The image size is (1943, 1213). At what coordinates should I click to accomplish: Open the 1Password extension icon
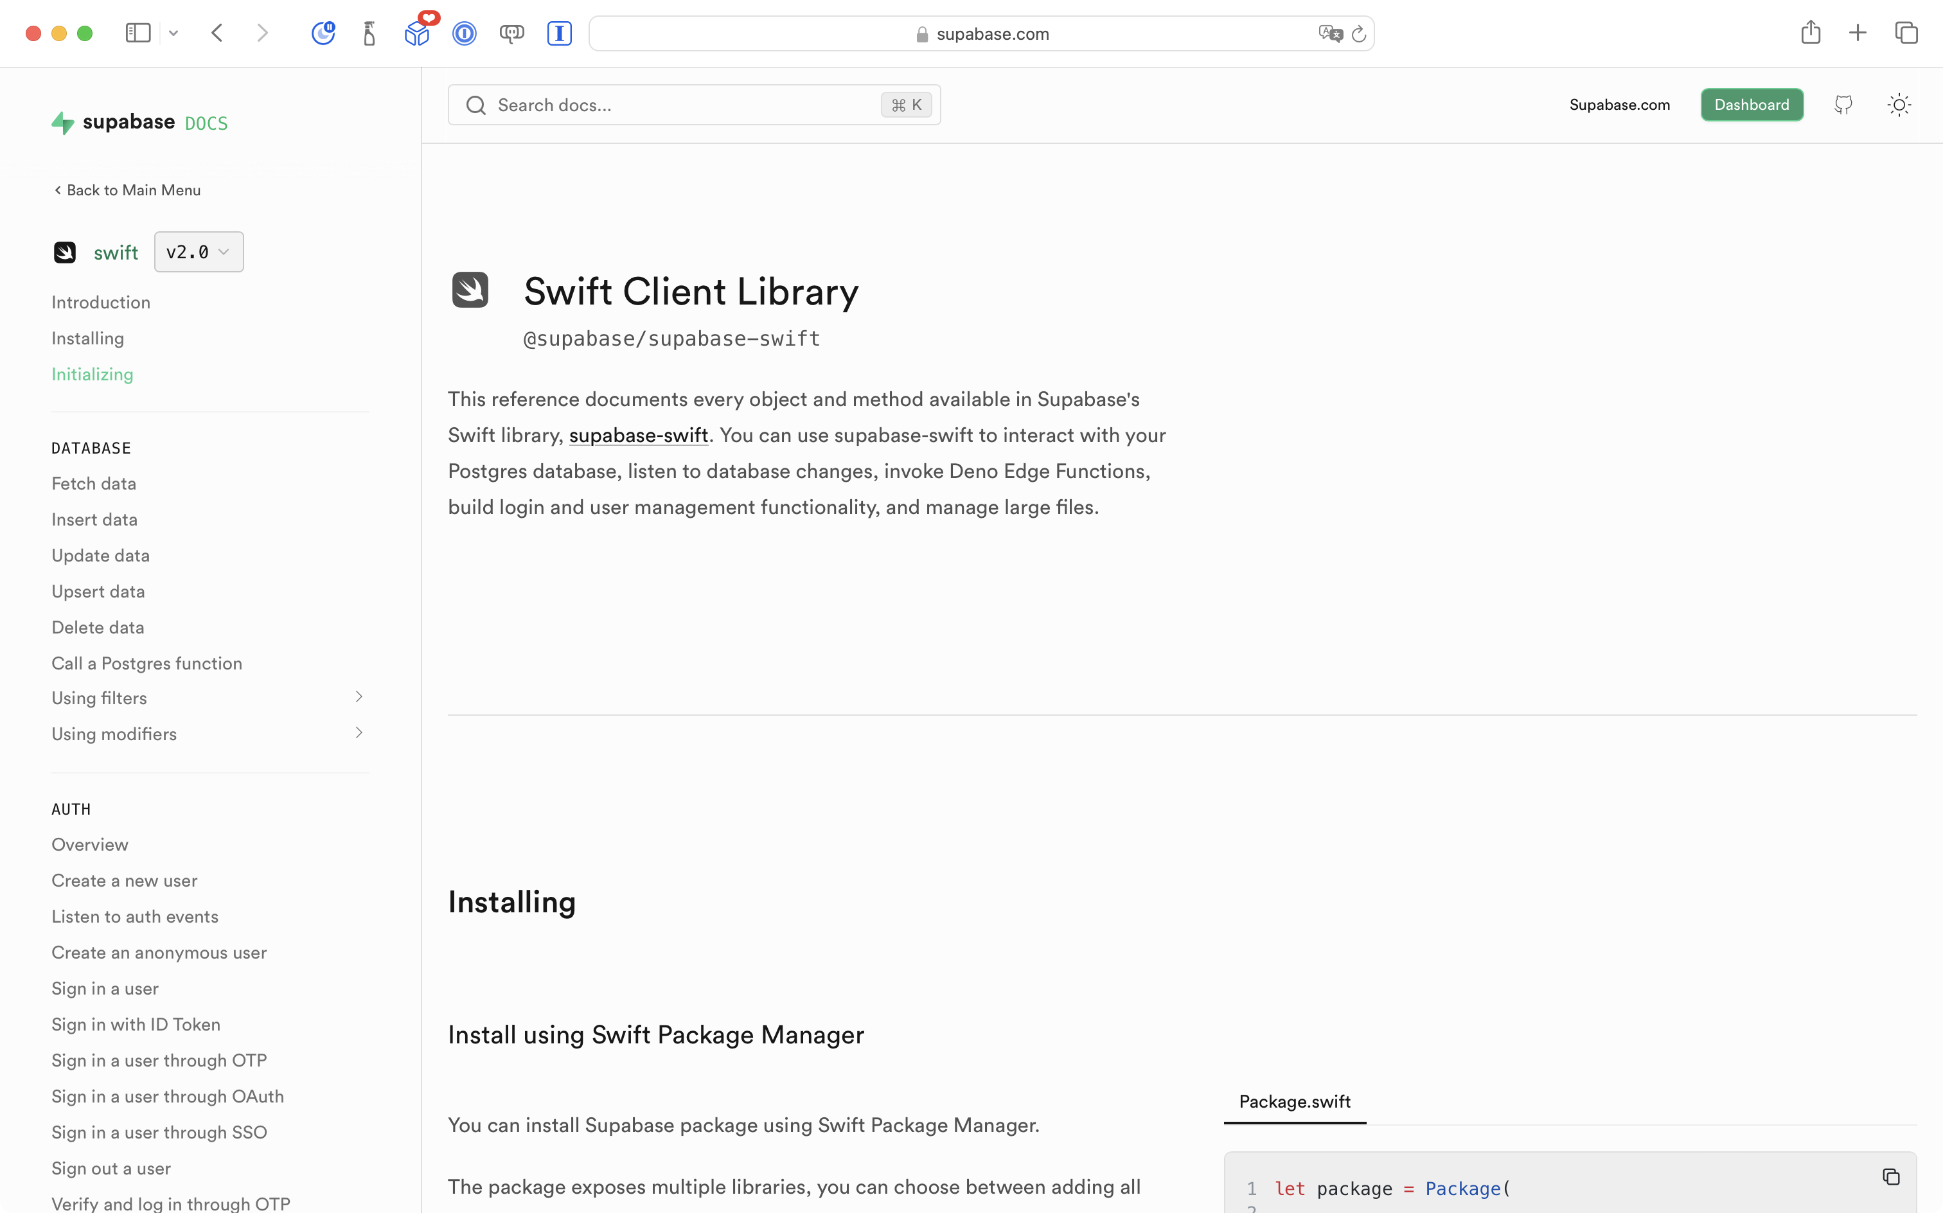(465, 33)
